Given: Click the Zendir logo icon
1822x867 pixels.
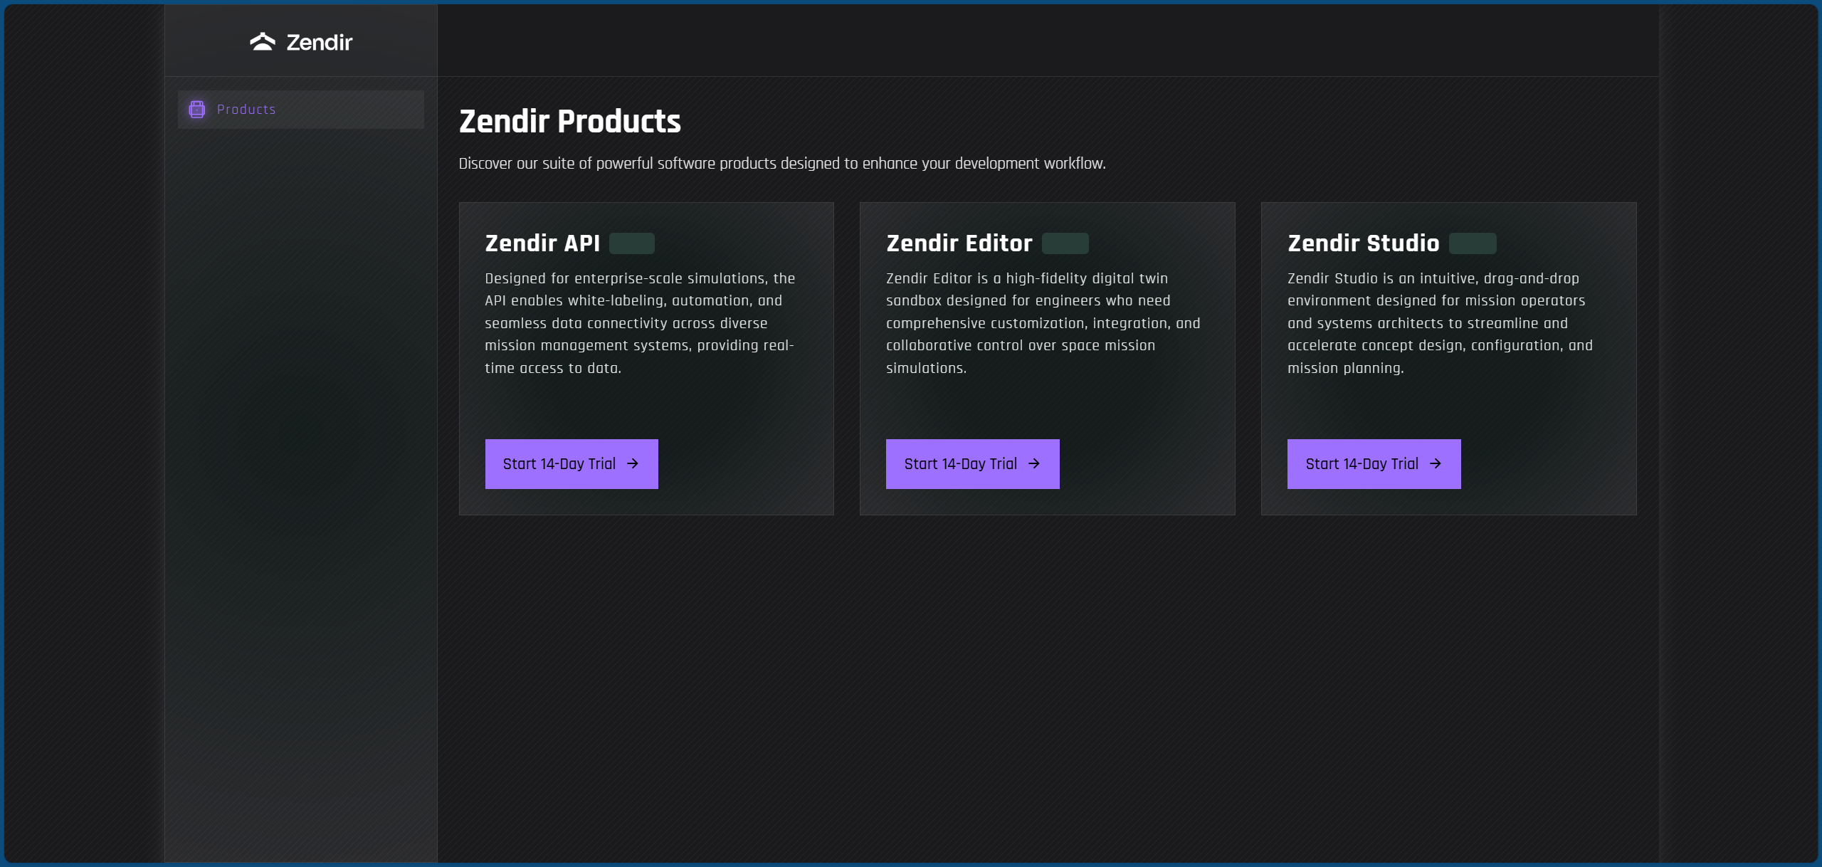Looking at the screenshot, I should click(x=263, y=42).
